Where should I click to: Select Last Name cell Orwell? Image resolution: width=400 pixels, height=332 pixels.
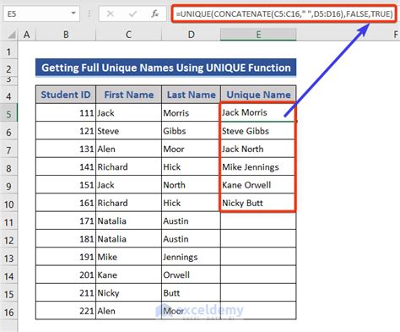(x=191, y=275)
